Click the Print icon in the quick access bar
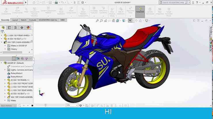 click(x=56, y=2)
